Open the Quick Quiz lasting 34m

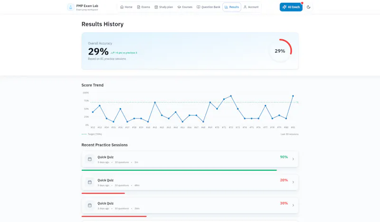pyautogui.click(x=190, y=205)
